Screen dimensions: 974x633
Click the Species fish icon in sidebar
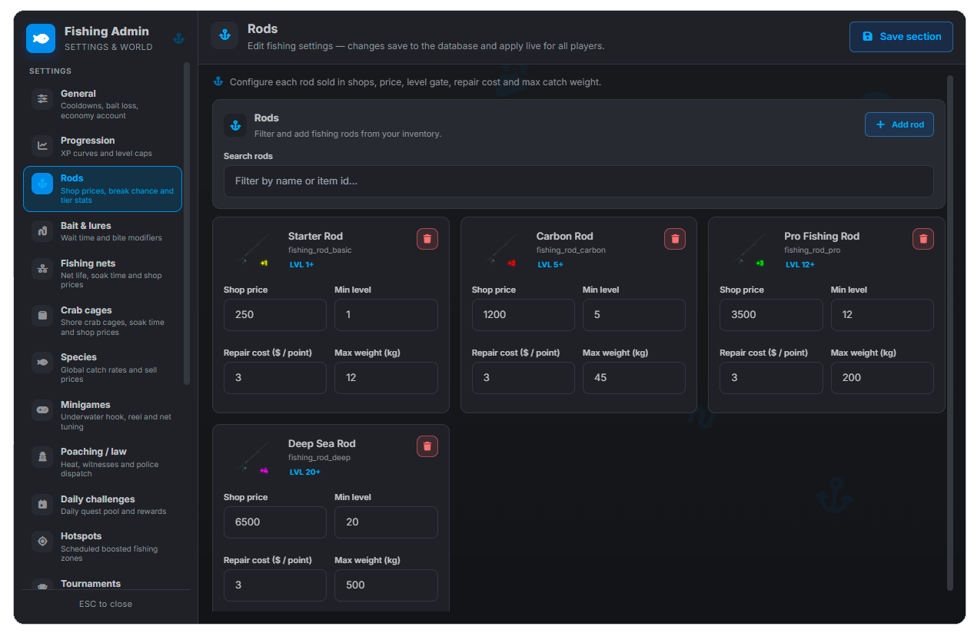point(42,363)
